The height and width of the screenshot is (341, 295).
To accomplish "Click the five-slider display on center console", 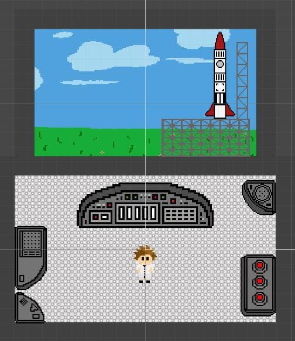I will click(x=138, y=213).
